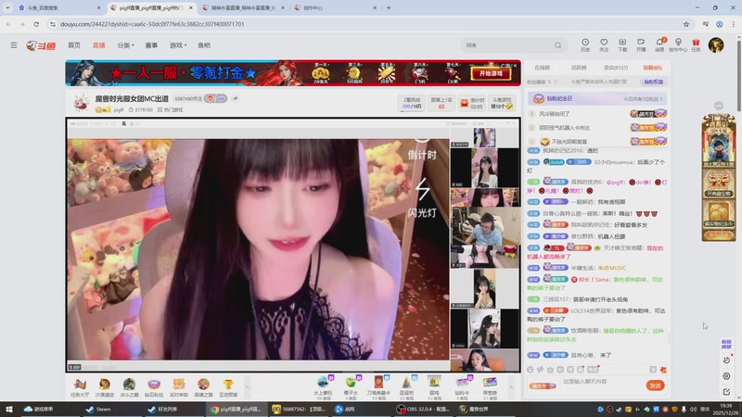The width and height of the screenshot is (742, 417).
Task: Expand the 游戏 games dropdown
Action: tap(178, 45)
